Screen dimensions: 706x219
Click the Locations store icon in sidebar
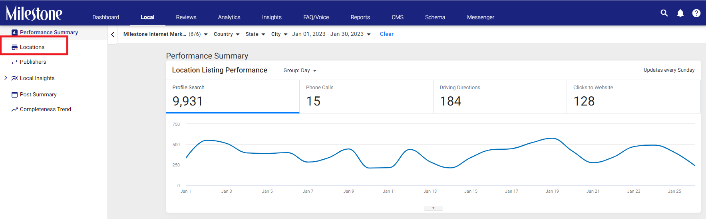[x=15, y=47]
